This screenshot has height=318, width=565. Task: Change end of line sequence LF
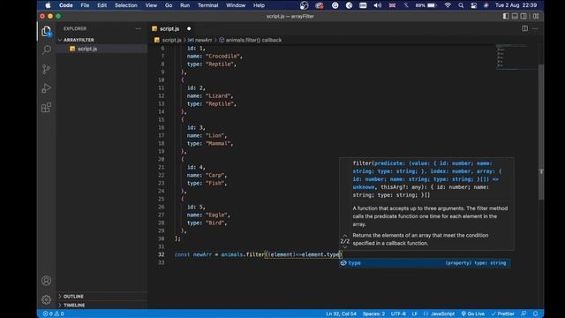(415, 314)
